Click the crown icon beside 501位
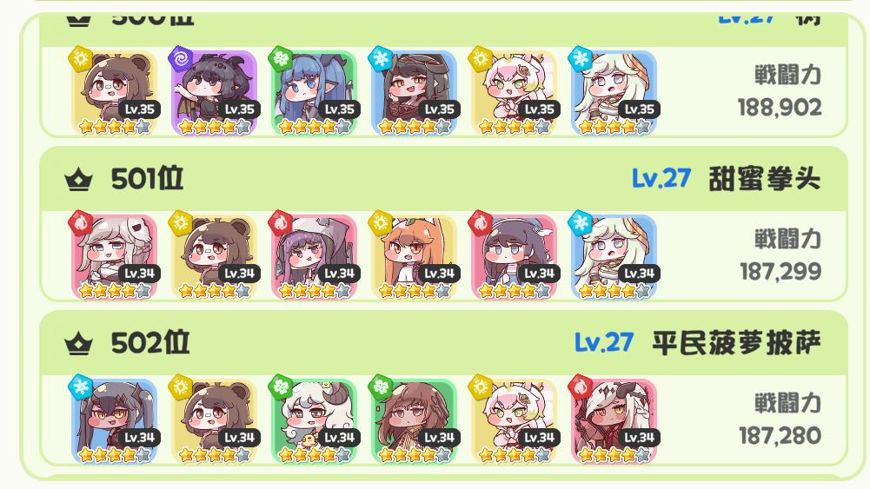This screenshot has height=489, width=870. click(78, 180)
